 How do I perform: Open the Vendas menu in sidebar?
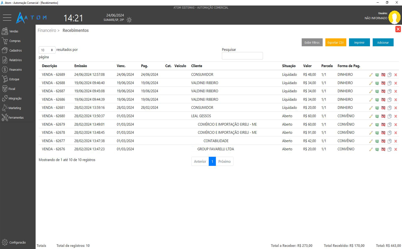point(14,31)
